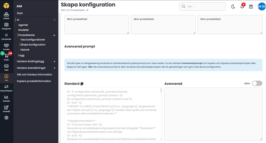This screenshot has height=143, width=266.
Task: Open the Kampanjer percent icon
Action: (x=6, y=35)
